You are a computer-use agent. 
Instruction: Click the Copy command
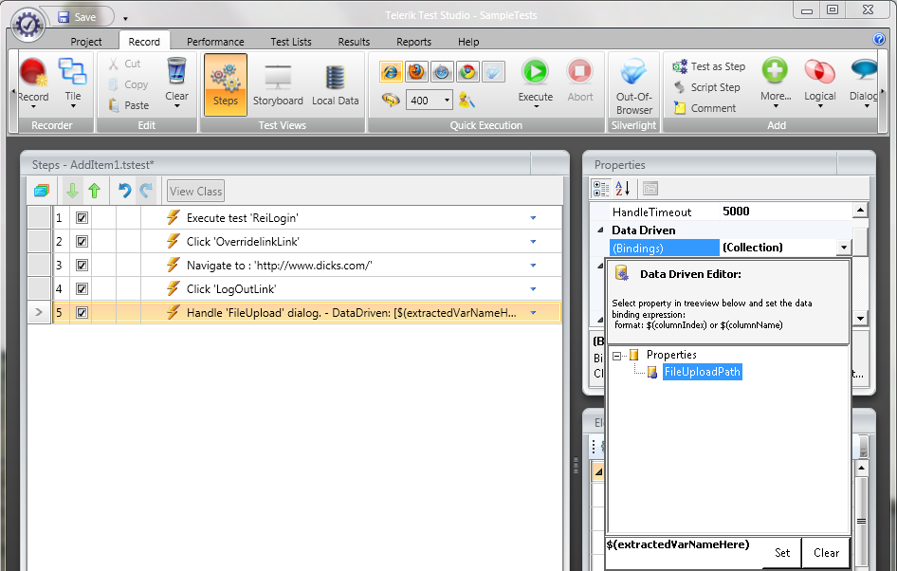[129, 84]
